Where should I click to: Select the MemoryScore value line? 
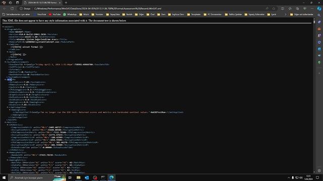point(26,84)
